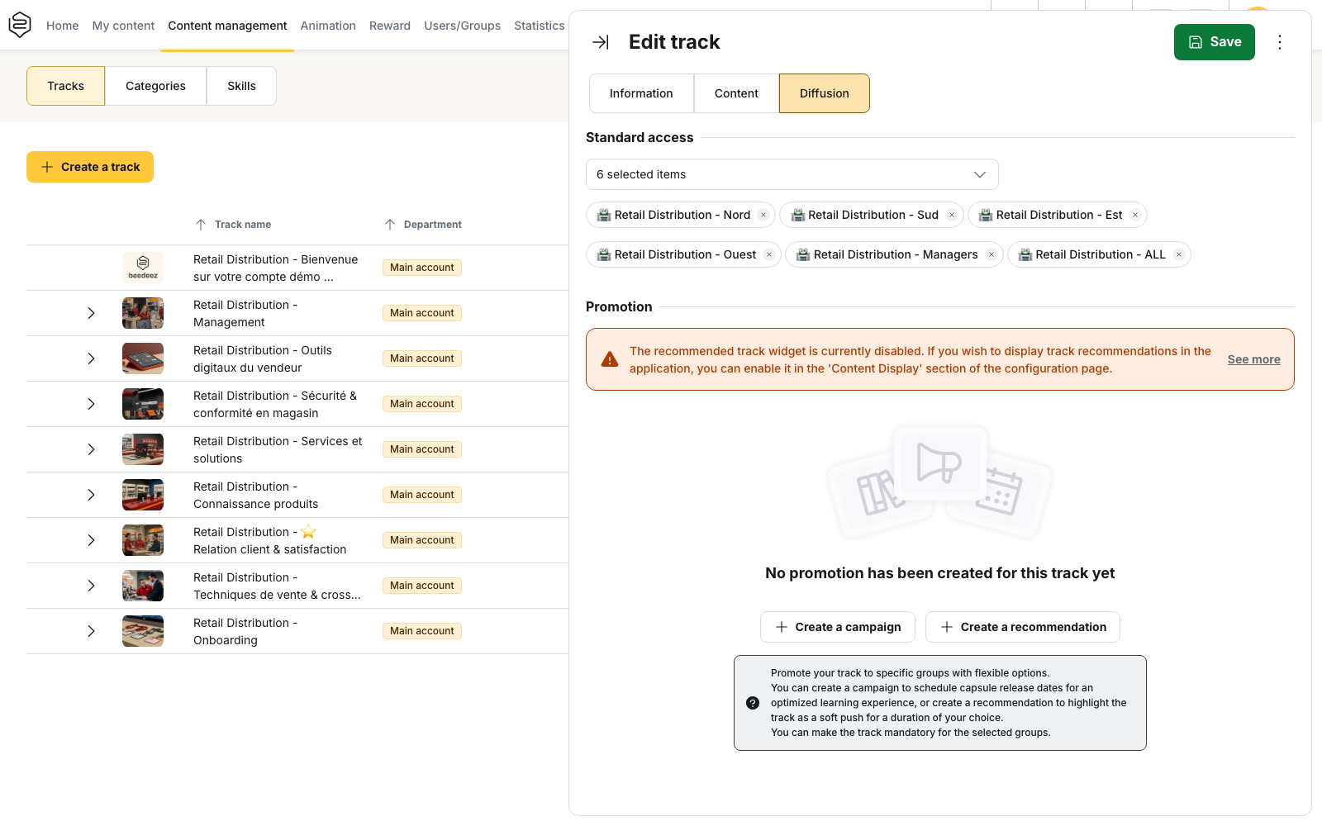Remove Retail Distribution - Nord chip
Viewport: 1322px width, 826px height.
point(763,215)
